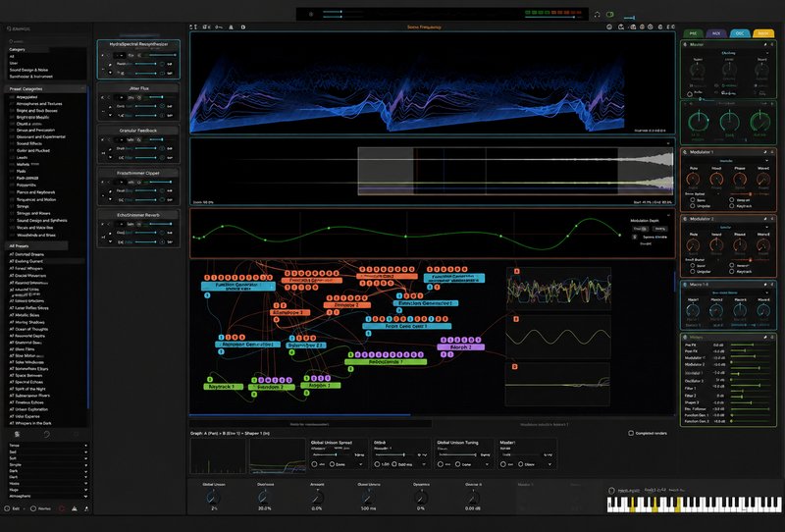
Task: Click the random icon below the preset list
Action: [x=46, y=434]
